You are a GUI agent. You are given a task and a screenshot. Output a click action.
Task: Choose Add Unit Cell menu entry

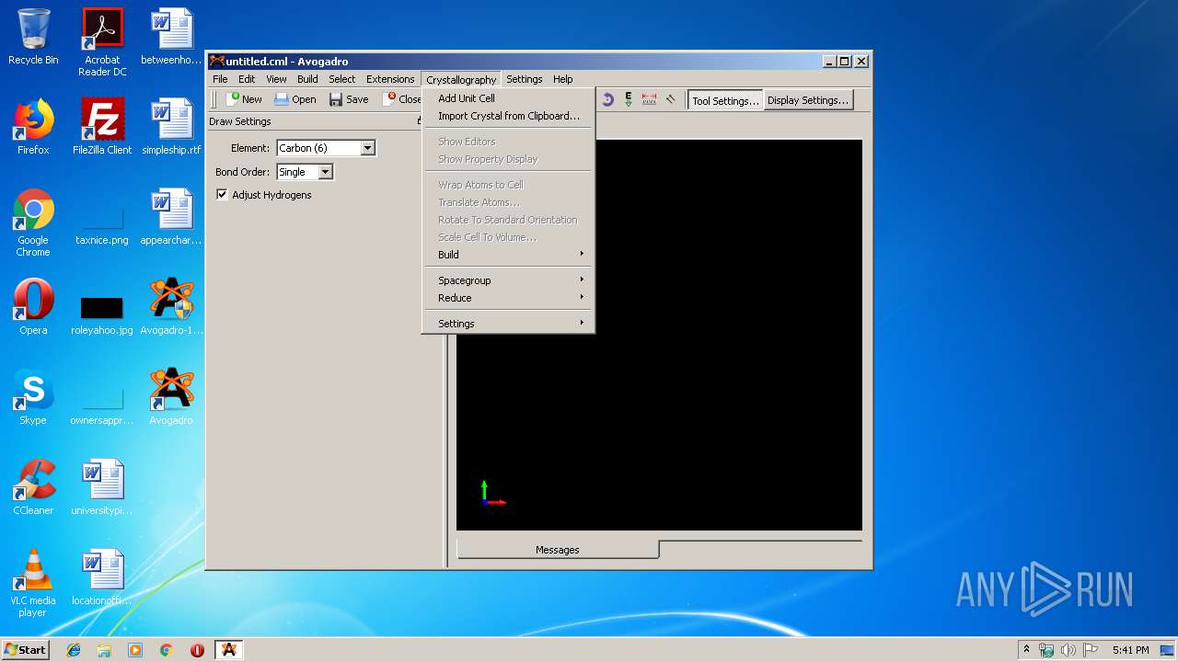(508, 98)
